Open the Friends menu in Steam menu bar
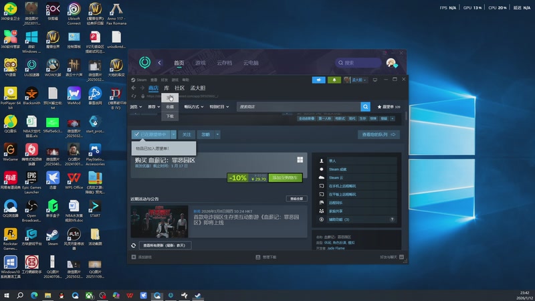535x301 pixels. (164, 80)
